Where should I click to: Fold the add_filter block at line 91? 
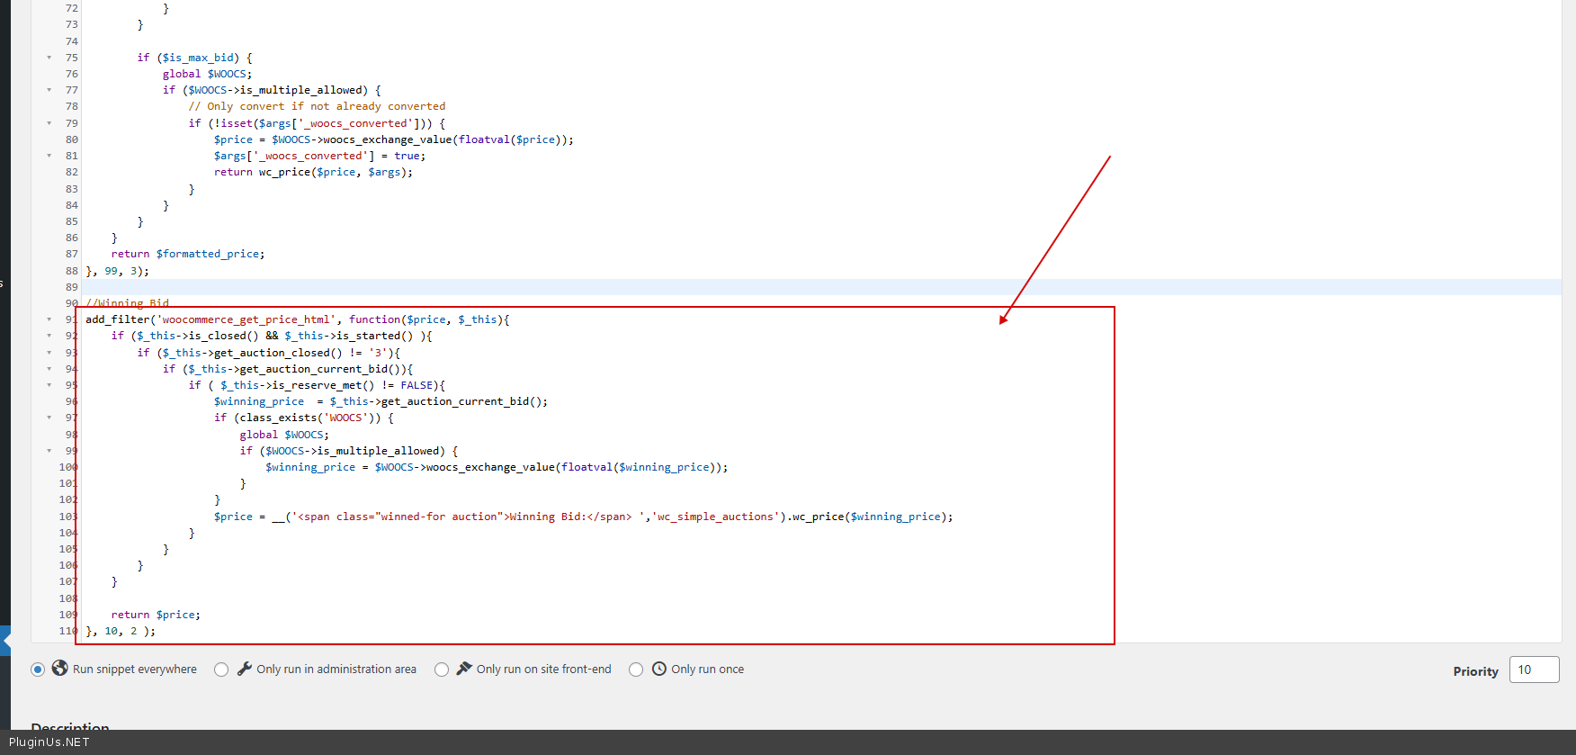click(49, 319)
